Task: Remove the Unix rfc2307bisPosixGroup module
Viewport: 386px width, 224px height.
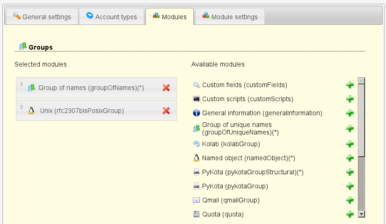Action: click(166, 111)
